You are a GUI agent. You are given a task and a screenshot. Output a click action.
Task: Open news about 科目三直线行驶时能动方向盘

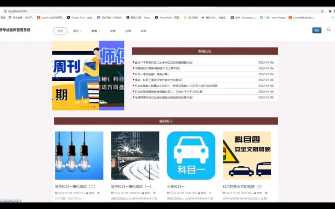tap(159, 80)
